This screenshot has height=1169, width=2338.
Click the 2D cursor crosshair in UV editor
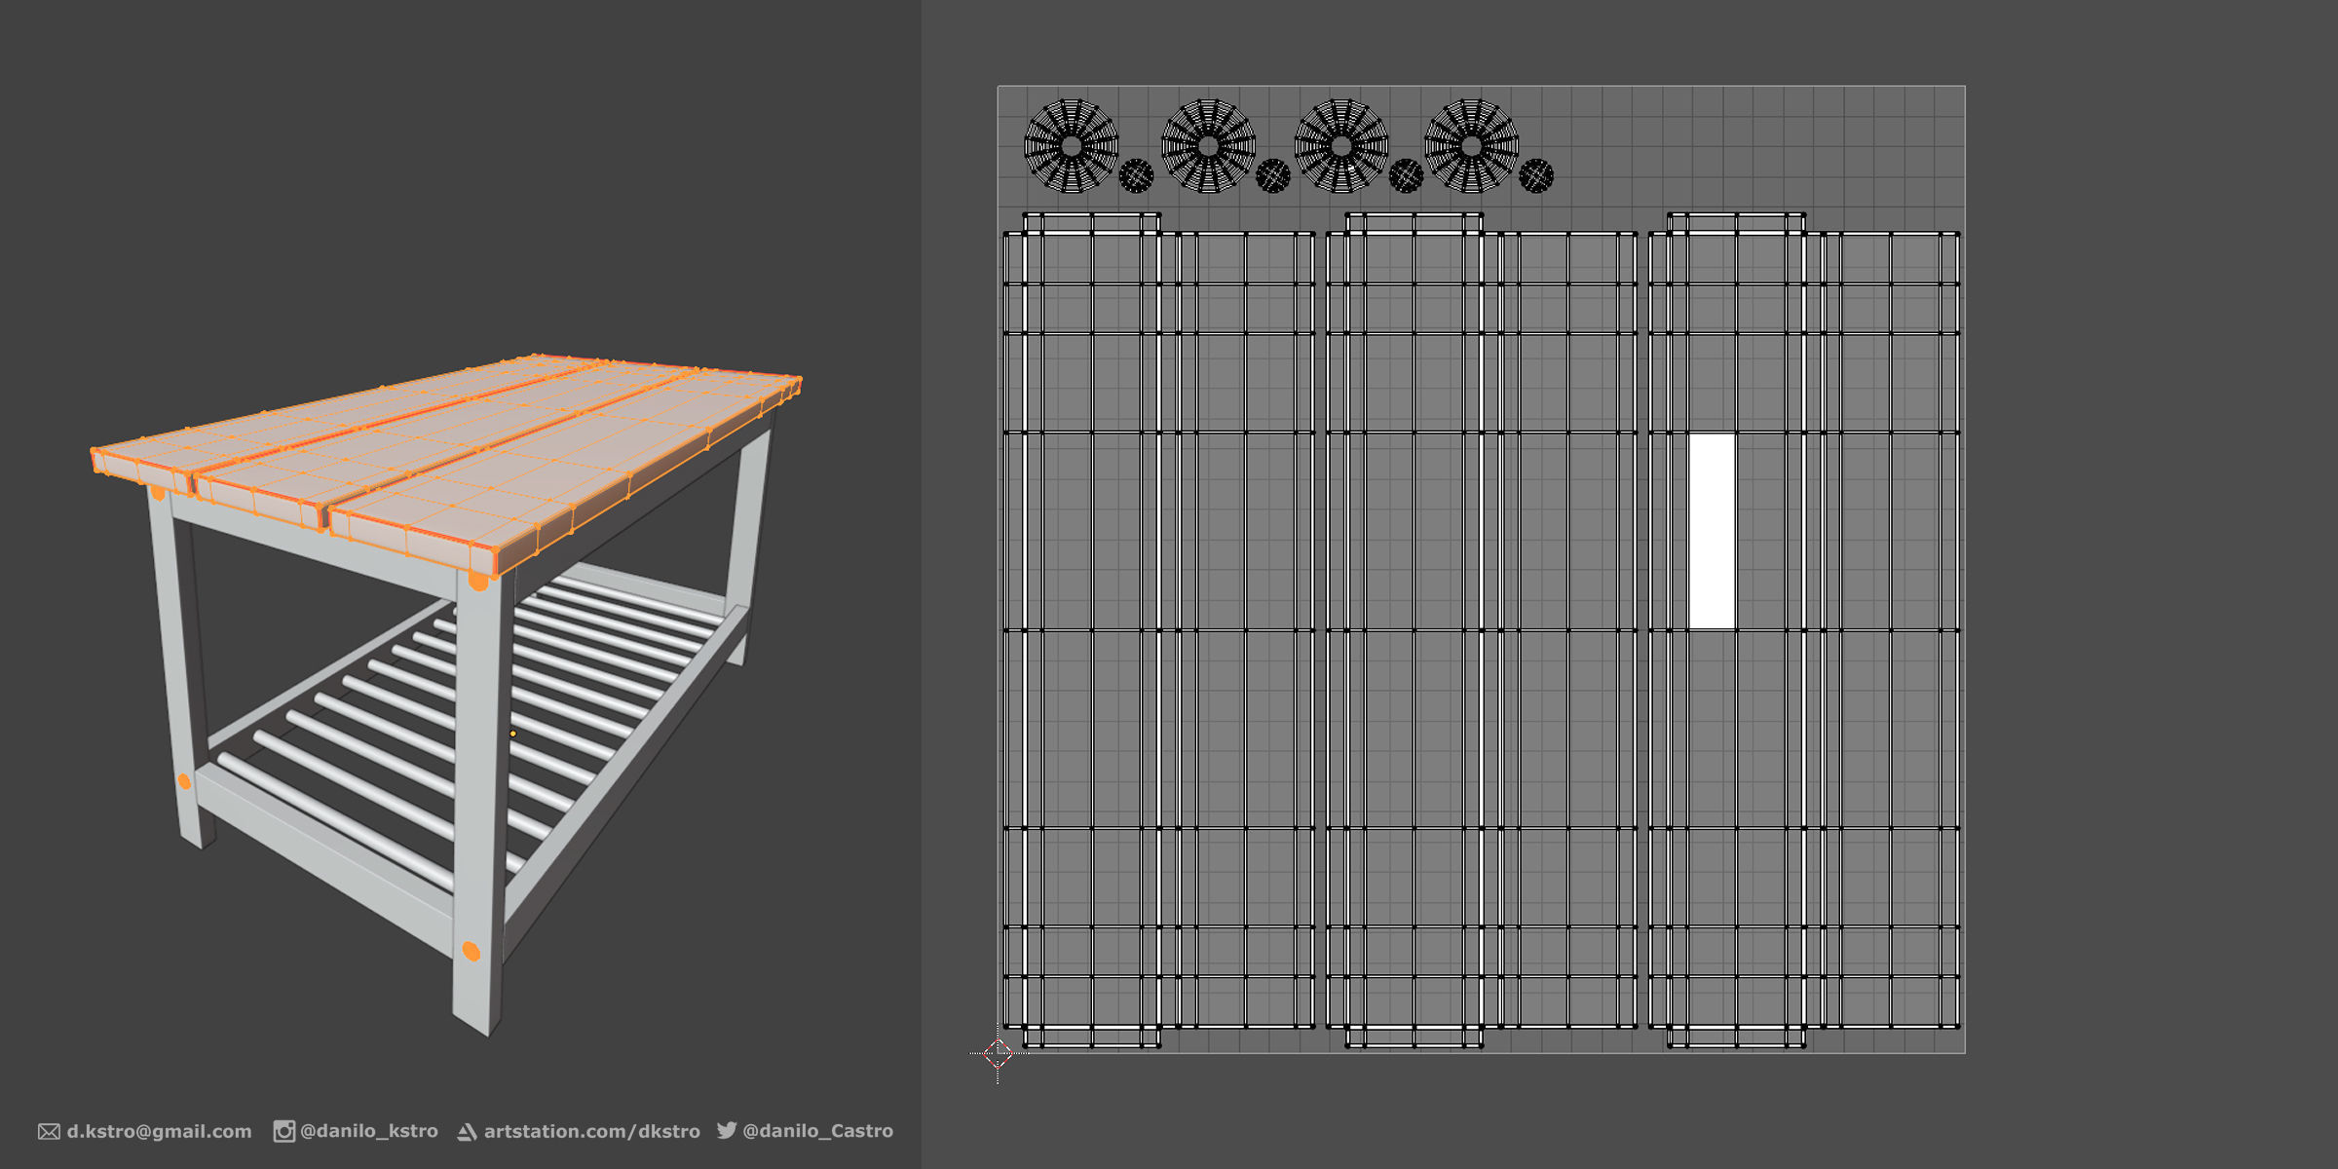click(x=998, y=1053)
